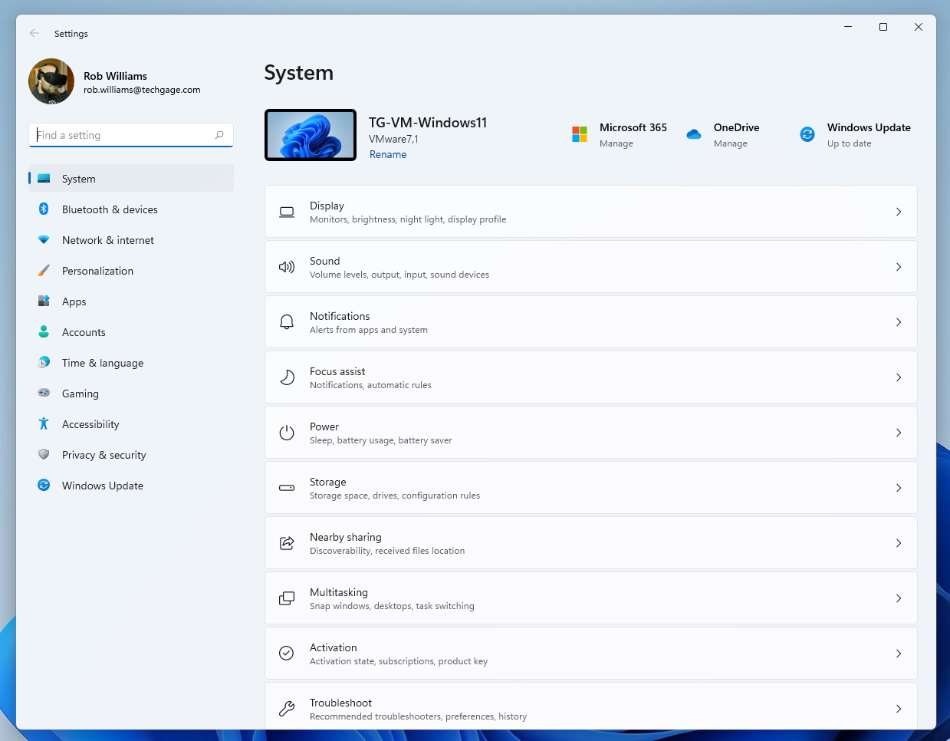Click the Sound speaker icon
The height and width of the screenshot is (741, 950).
click(287, 267)
